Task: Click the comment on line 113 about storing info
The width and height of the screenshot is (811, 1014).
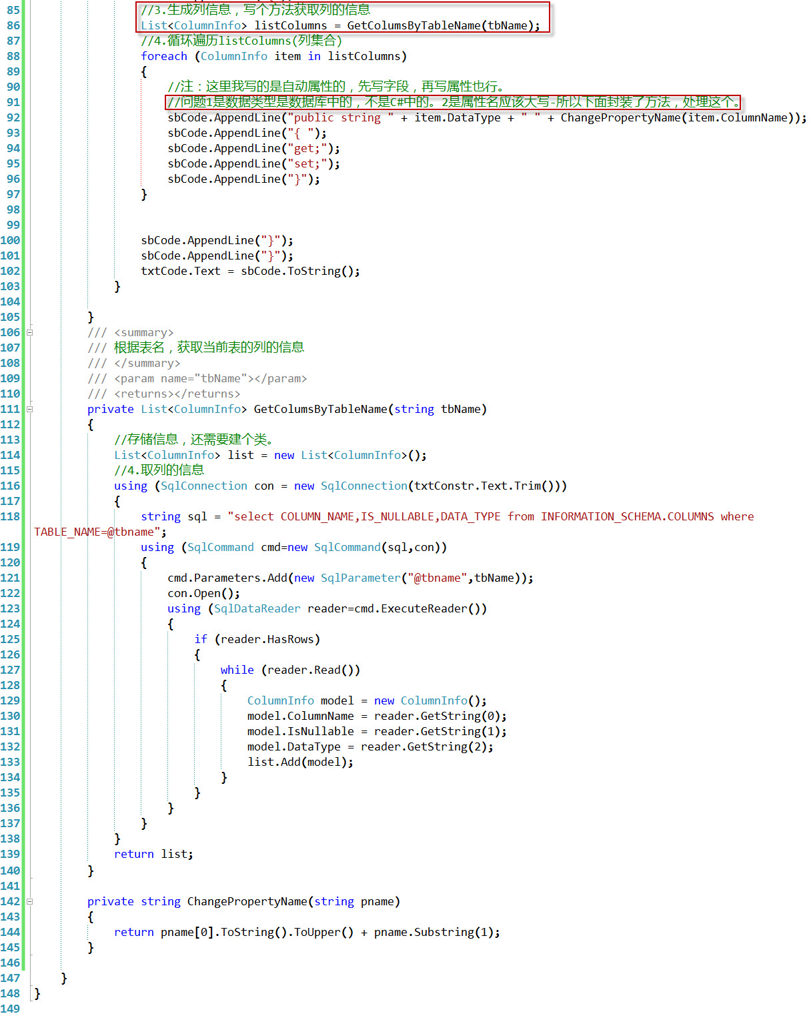Action: [x=194, y=439]
